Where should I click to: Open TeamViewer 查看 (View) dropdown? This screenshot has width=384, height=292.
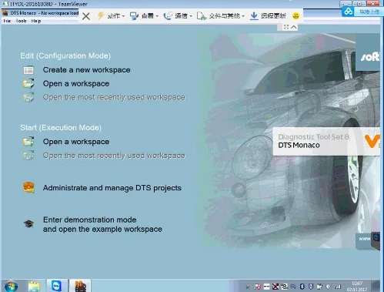(x=144, y=16)
